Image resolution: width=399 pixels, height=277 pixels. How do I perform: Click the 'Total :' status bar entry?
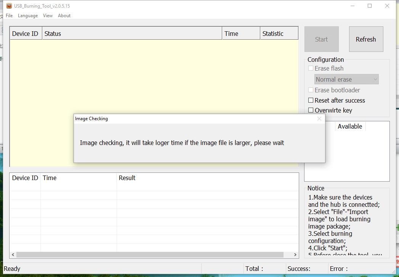[x=254, y=269]
